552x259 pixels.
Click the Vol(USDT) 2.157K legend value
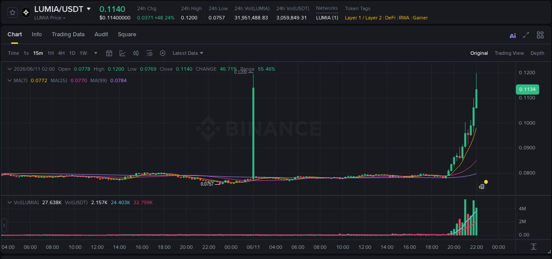pos(99,202)
